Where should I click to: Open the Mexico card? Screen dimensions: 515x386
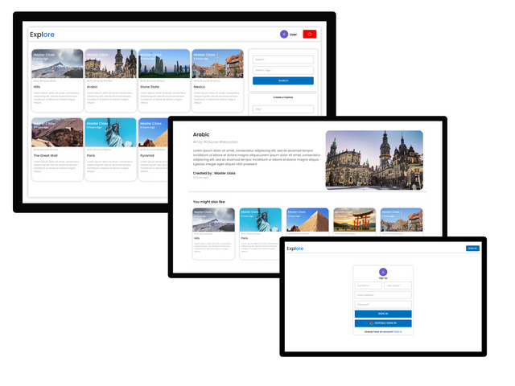(217, 80)
